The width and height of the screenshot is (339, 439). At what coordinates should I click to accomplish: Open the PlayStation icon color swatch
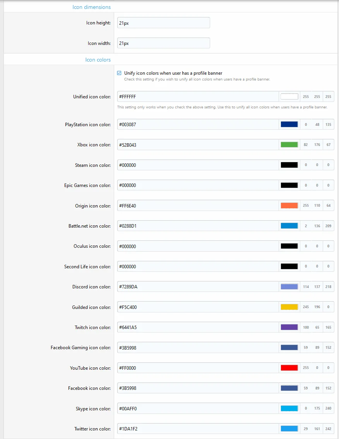(289, 124)
